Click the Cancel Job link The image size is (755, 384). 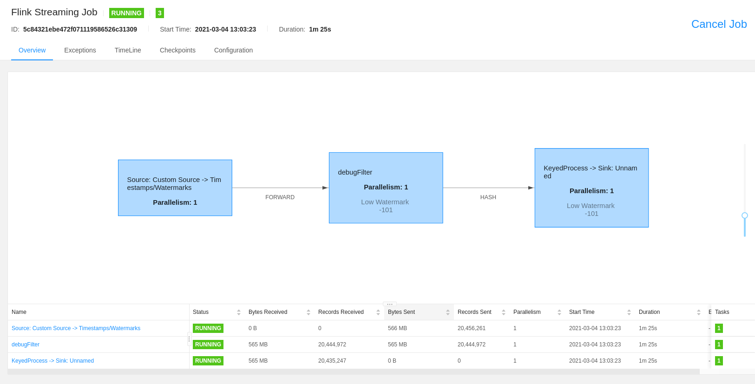tap(719, 24)
